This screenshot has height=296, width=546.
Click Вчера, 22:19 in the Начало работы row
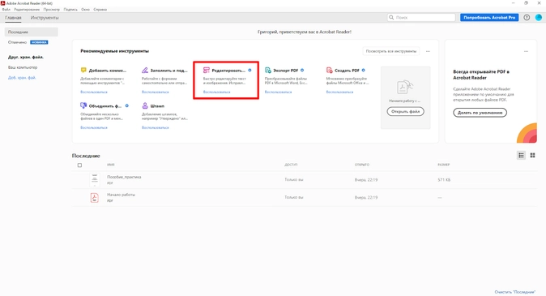tap(366, 198)
